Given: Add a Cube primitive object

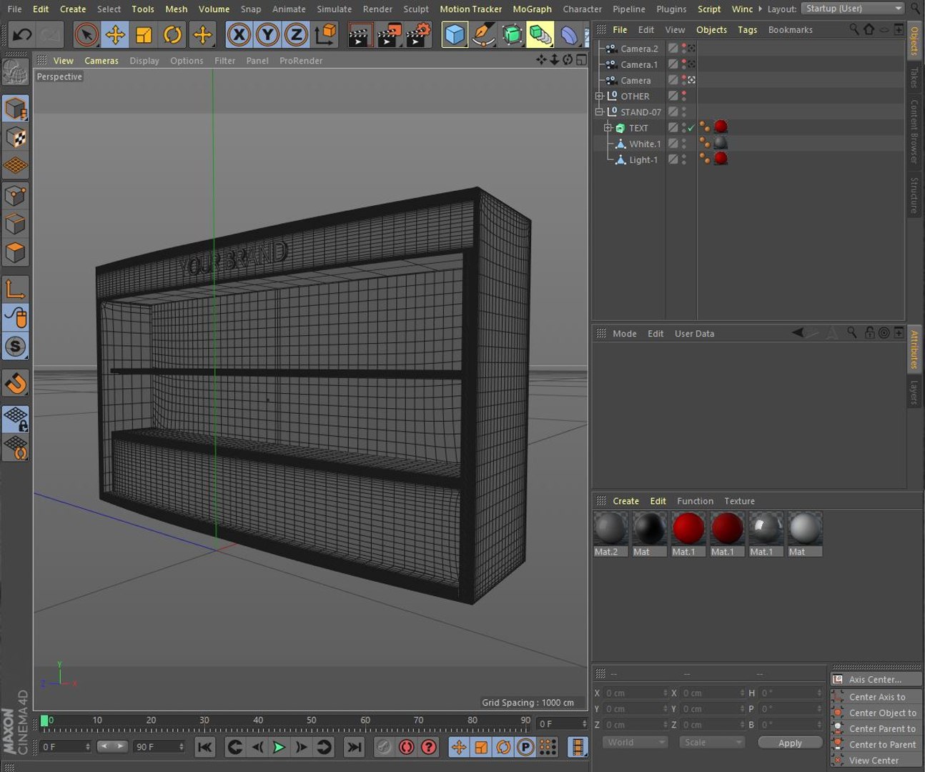Looking at the screenshot, I should [455, 34].
